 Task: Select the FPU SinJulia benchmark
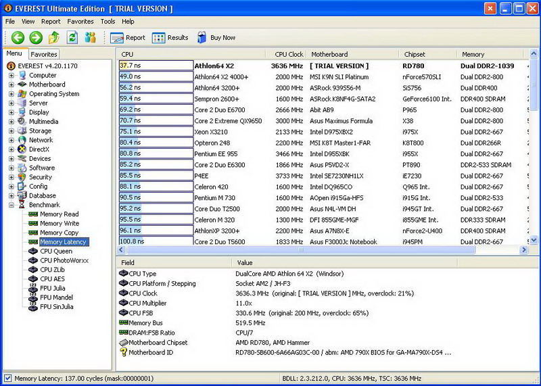point(57,307)
